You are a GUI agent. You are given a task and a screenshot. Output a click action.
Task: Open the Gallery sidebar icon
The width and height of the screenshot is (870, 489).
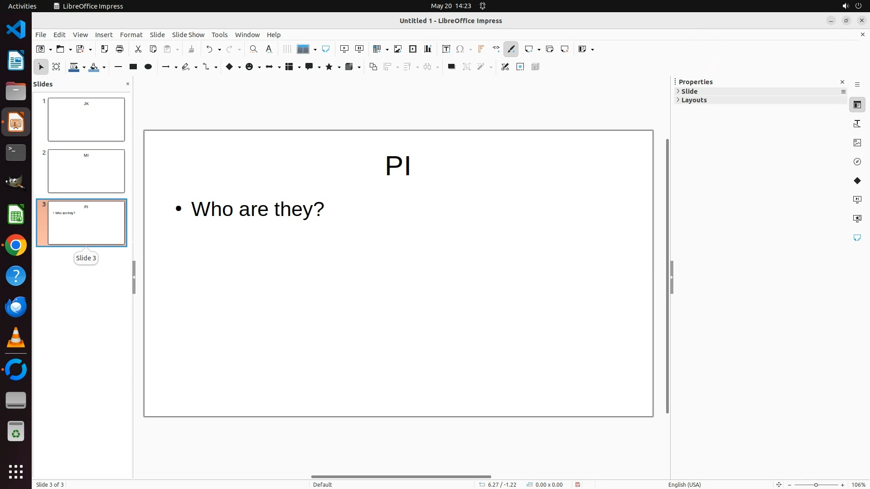857,143
